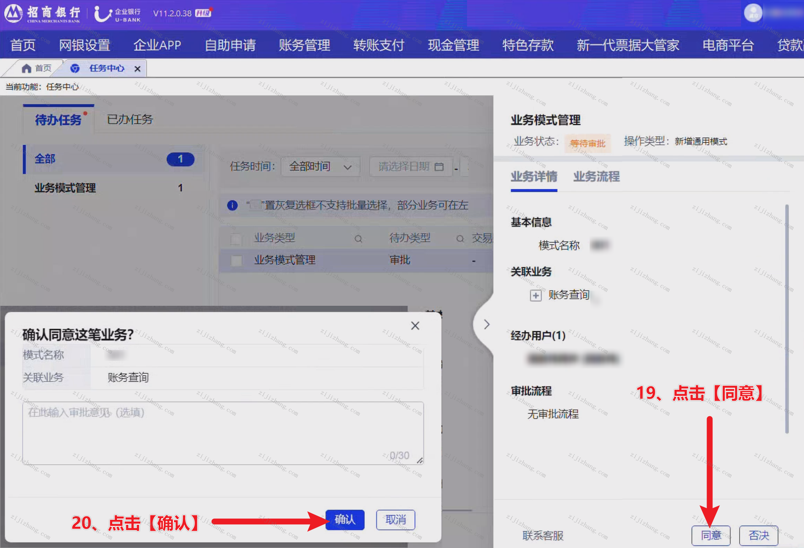Open the 转账支付 menu
Screen dimensions: 804x548
379,45
